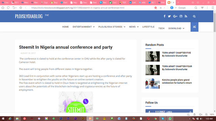Switch to the LinkedIn browser tab
The height and width of the screenshot is (121, 216).
[x=132, y=2]
